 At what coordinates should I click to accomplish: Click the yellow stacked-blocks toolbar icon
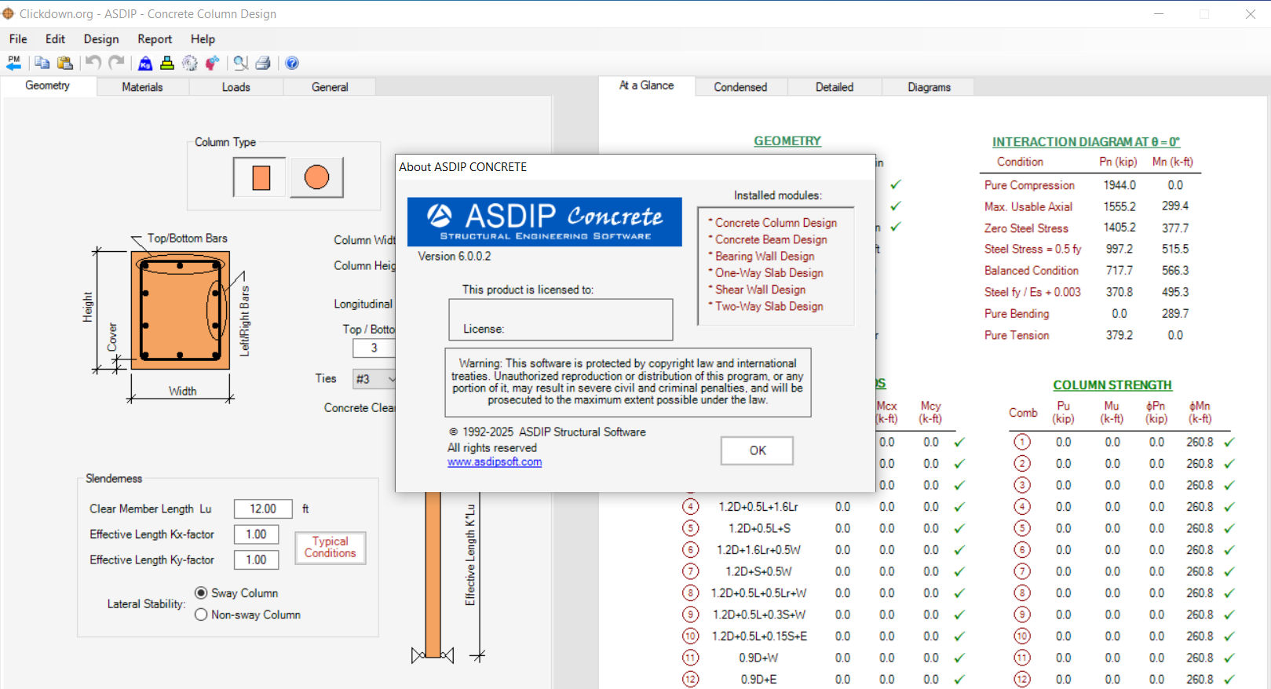(x=167, y=63)
